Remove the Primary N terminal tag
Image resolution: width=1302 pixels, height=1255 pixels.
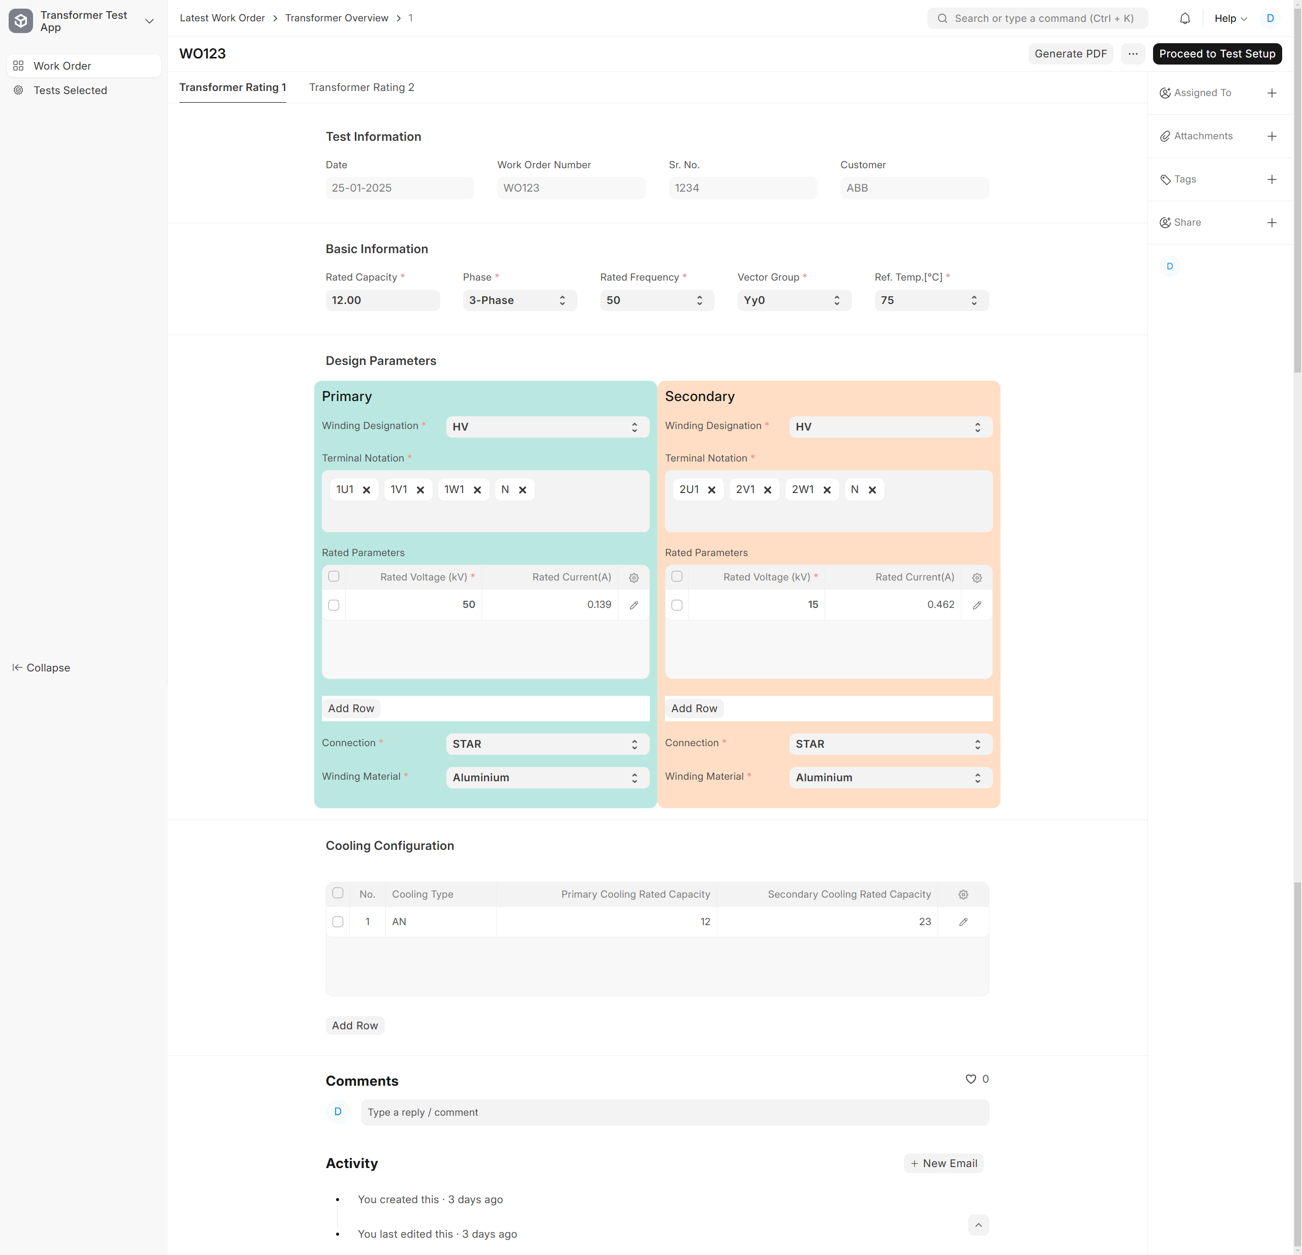(x=522, y=490)
